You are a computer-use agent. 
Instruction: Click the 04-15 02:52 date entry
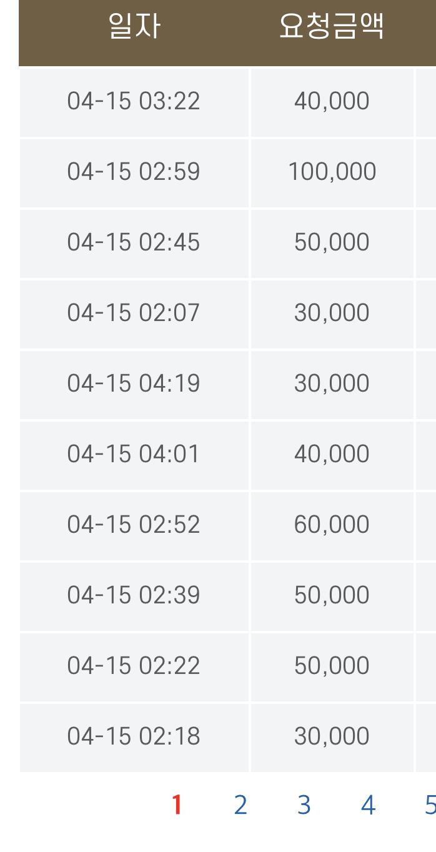134,525
